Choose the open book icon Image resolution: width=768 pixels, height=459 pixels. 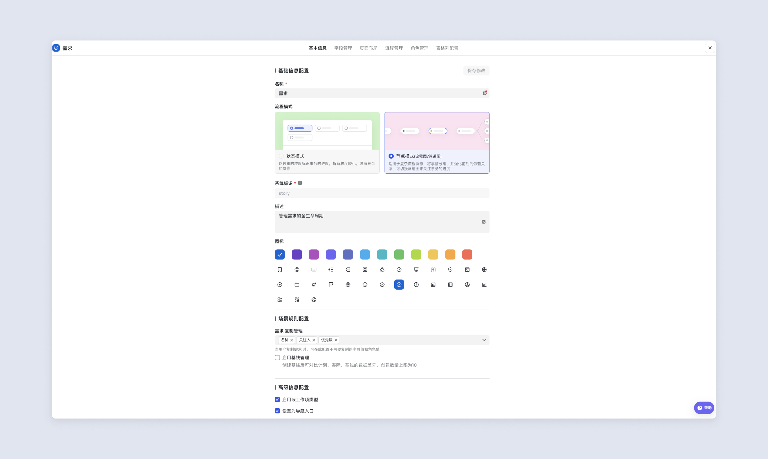click(433, 270)
